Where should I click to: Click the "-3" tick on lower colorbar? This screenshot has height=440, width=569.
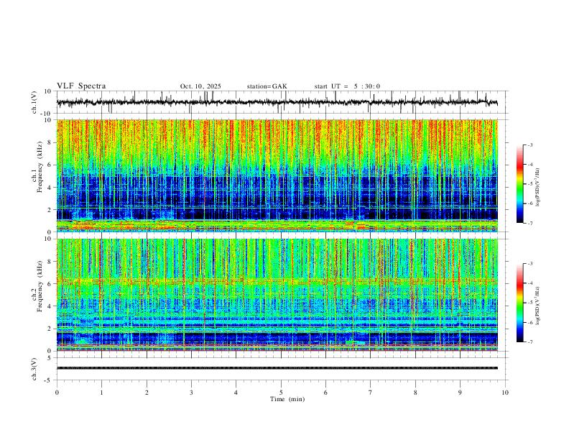point(529,264)
